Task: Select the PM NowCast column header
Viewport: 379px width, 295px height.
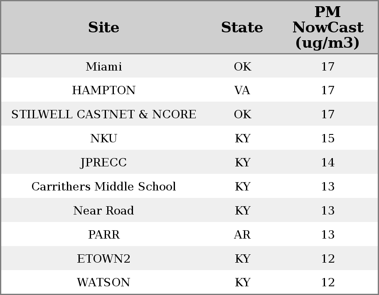Action: [x=328, y=27]
